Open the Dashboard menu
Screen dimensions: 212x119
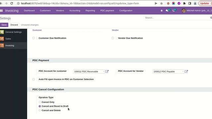pyautogui.click(x=29, y=11)
